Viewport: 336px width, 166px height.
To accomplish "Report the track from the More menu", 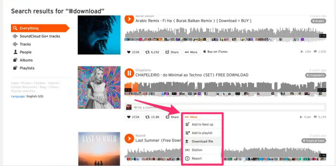I will (202, 159).
